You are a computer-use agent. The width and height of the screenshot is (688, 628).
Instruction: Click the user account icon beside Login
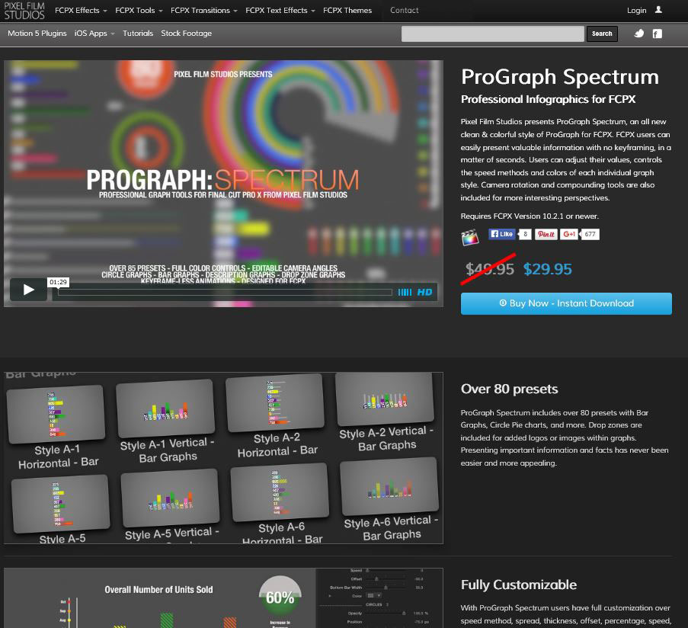tap(658, 10)
